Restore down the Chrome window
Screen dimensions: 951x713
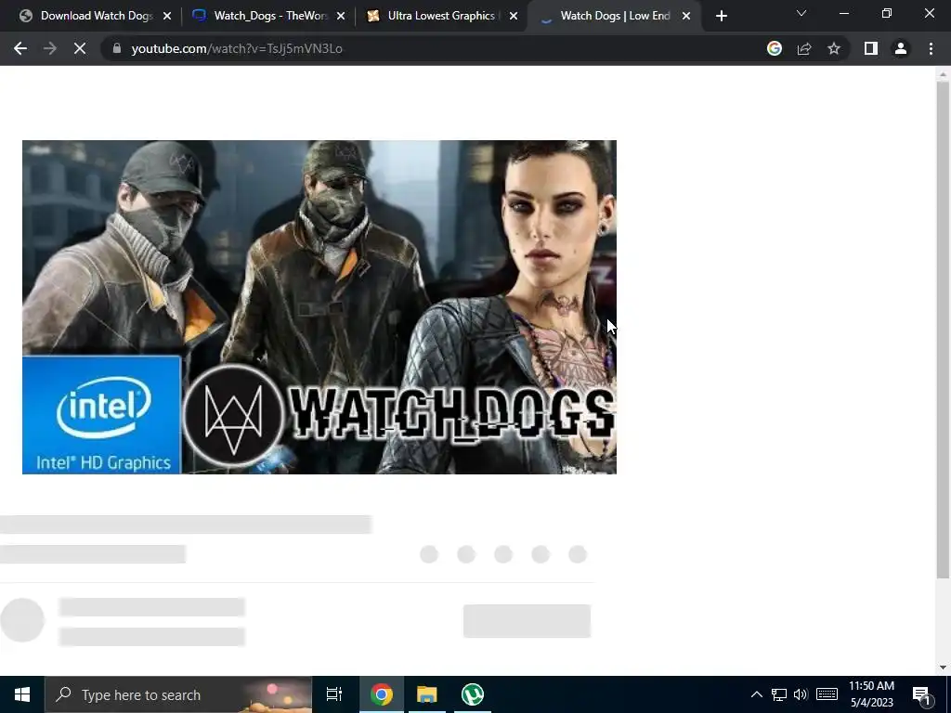(x=887, y=13)
